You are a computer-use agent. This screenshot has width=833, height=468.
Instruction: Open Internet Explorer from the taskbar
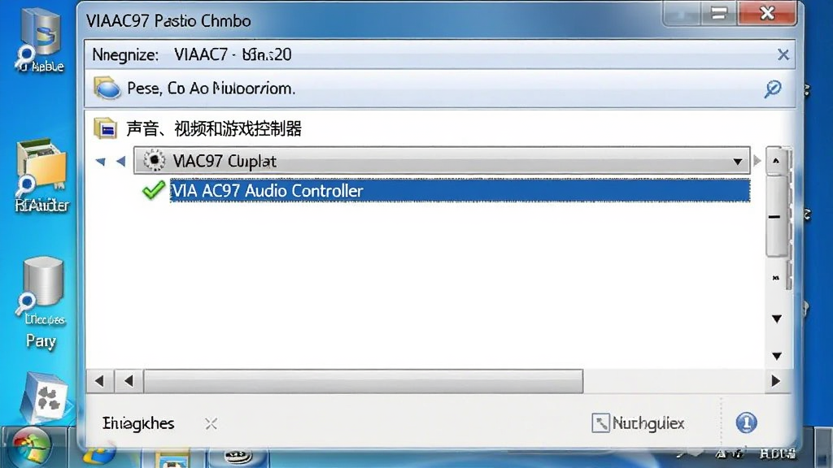pyautogui.click(x=101, y=457)
